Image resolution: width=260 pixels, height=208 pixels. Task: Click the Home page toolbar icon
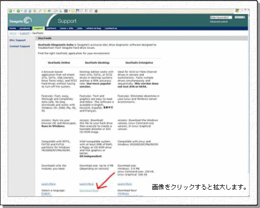35,11
